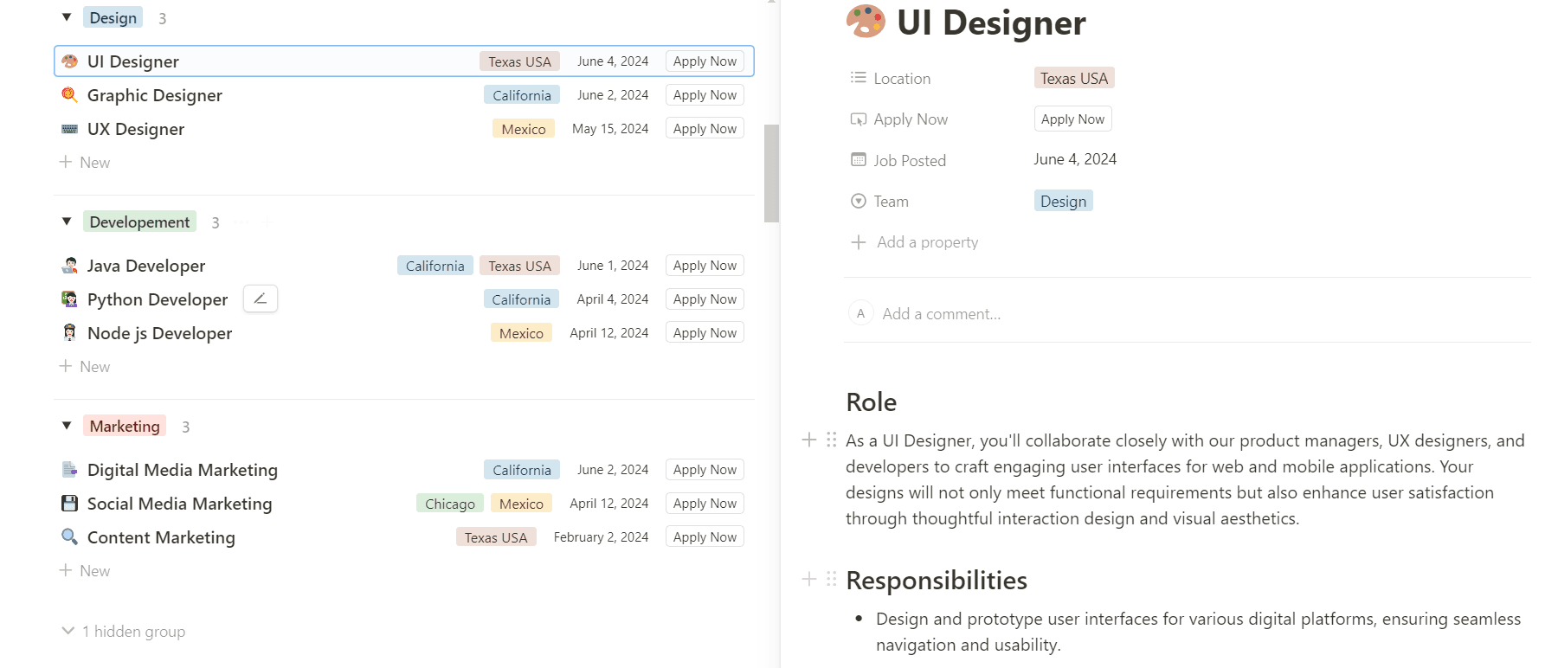This screenshot has width=1558, height=668.
Task: Click Apply Now button in the detail panel
Action: (x=1072, y=119)
